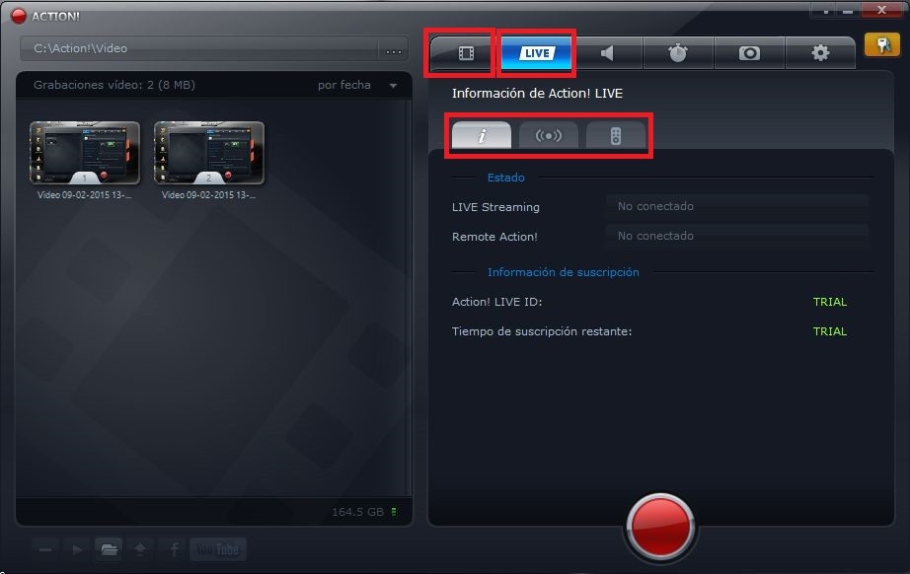This screenshot has width=910, height=574.
Task: Open the video recording tab with the filmstrip icon
Action: coord(466,53)
